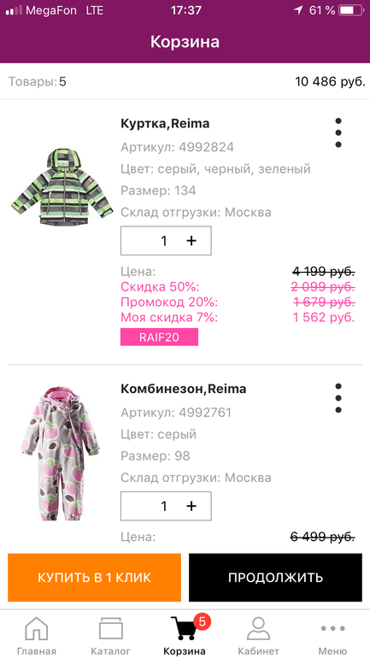The height and width of the screenshot is (658, 370).
Task: Open the Каталог tab icon
Action: 111,629
